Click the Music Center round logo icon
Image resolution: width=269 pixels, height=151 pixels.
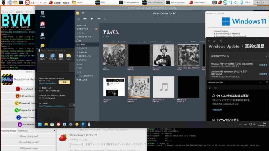pyautogui.click(x=77, y=13)
